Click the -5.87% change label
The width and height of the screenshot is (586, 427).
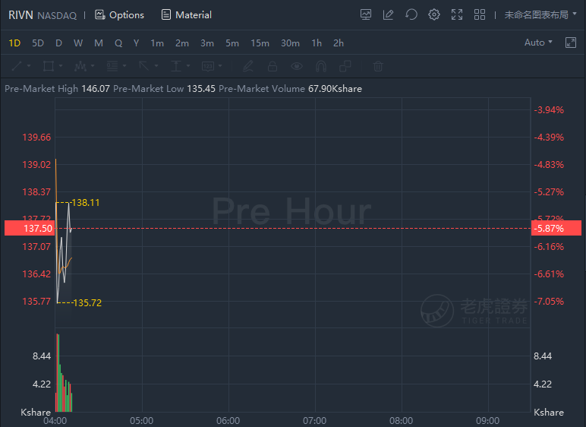coord(556,228)
